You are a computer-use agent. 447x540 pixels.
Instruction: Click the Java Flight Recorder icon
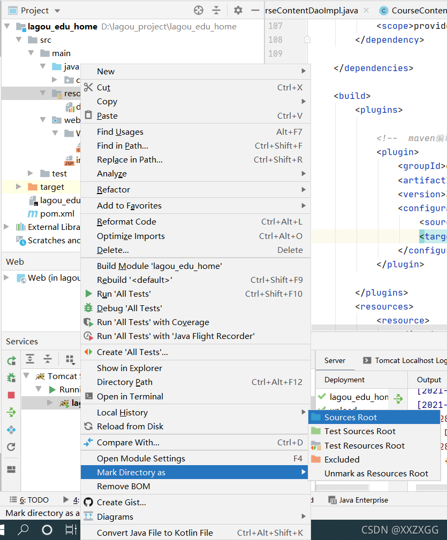89,336
